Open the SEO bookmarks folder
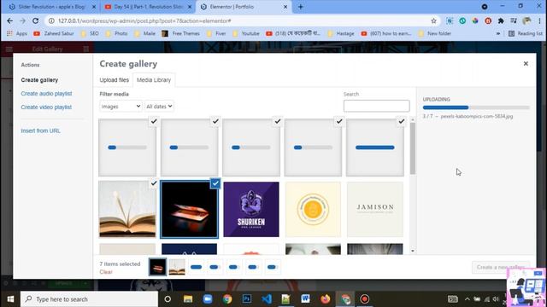This screenshot has width=547, height=307. click(90, 33)
